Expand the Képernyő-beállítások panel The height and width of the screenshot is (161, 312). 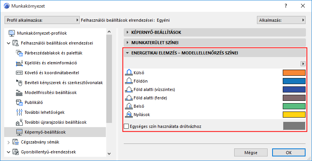pyautogui.click(x=128, y=32)
